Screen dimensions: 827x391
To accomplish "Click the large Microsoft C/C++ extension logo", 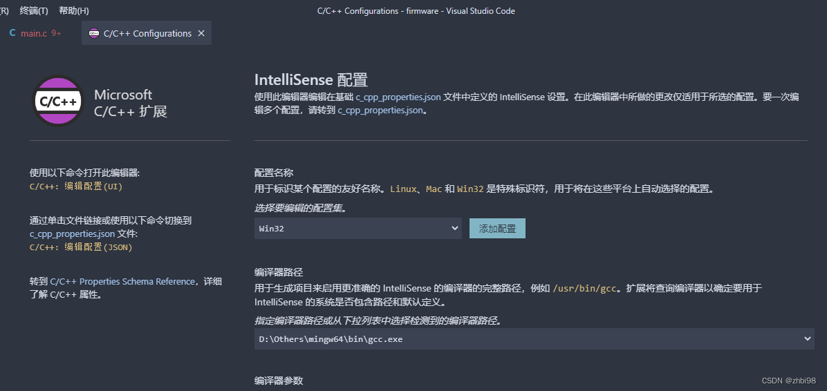I will tap(57, 101).
